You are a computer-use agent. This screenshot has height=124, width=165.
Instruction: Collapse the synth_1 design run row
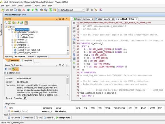[9, 111]
